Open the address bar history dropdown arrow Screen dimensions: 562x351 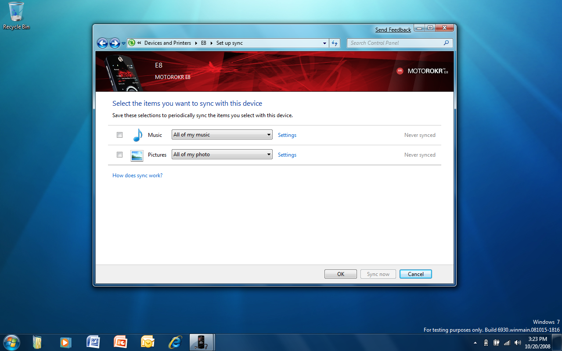[325, 43]
